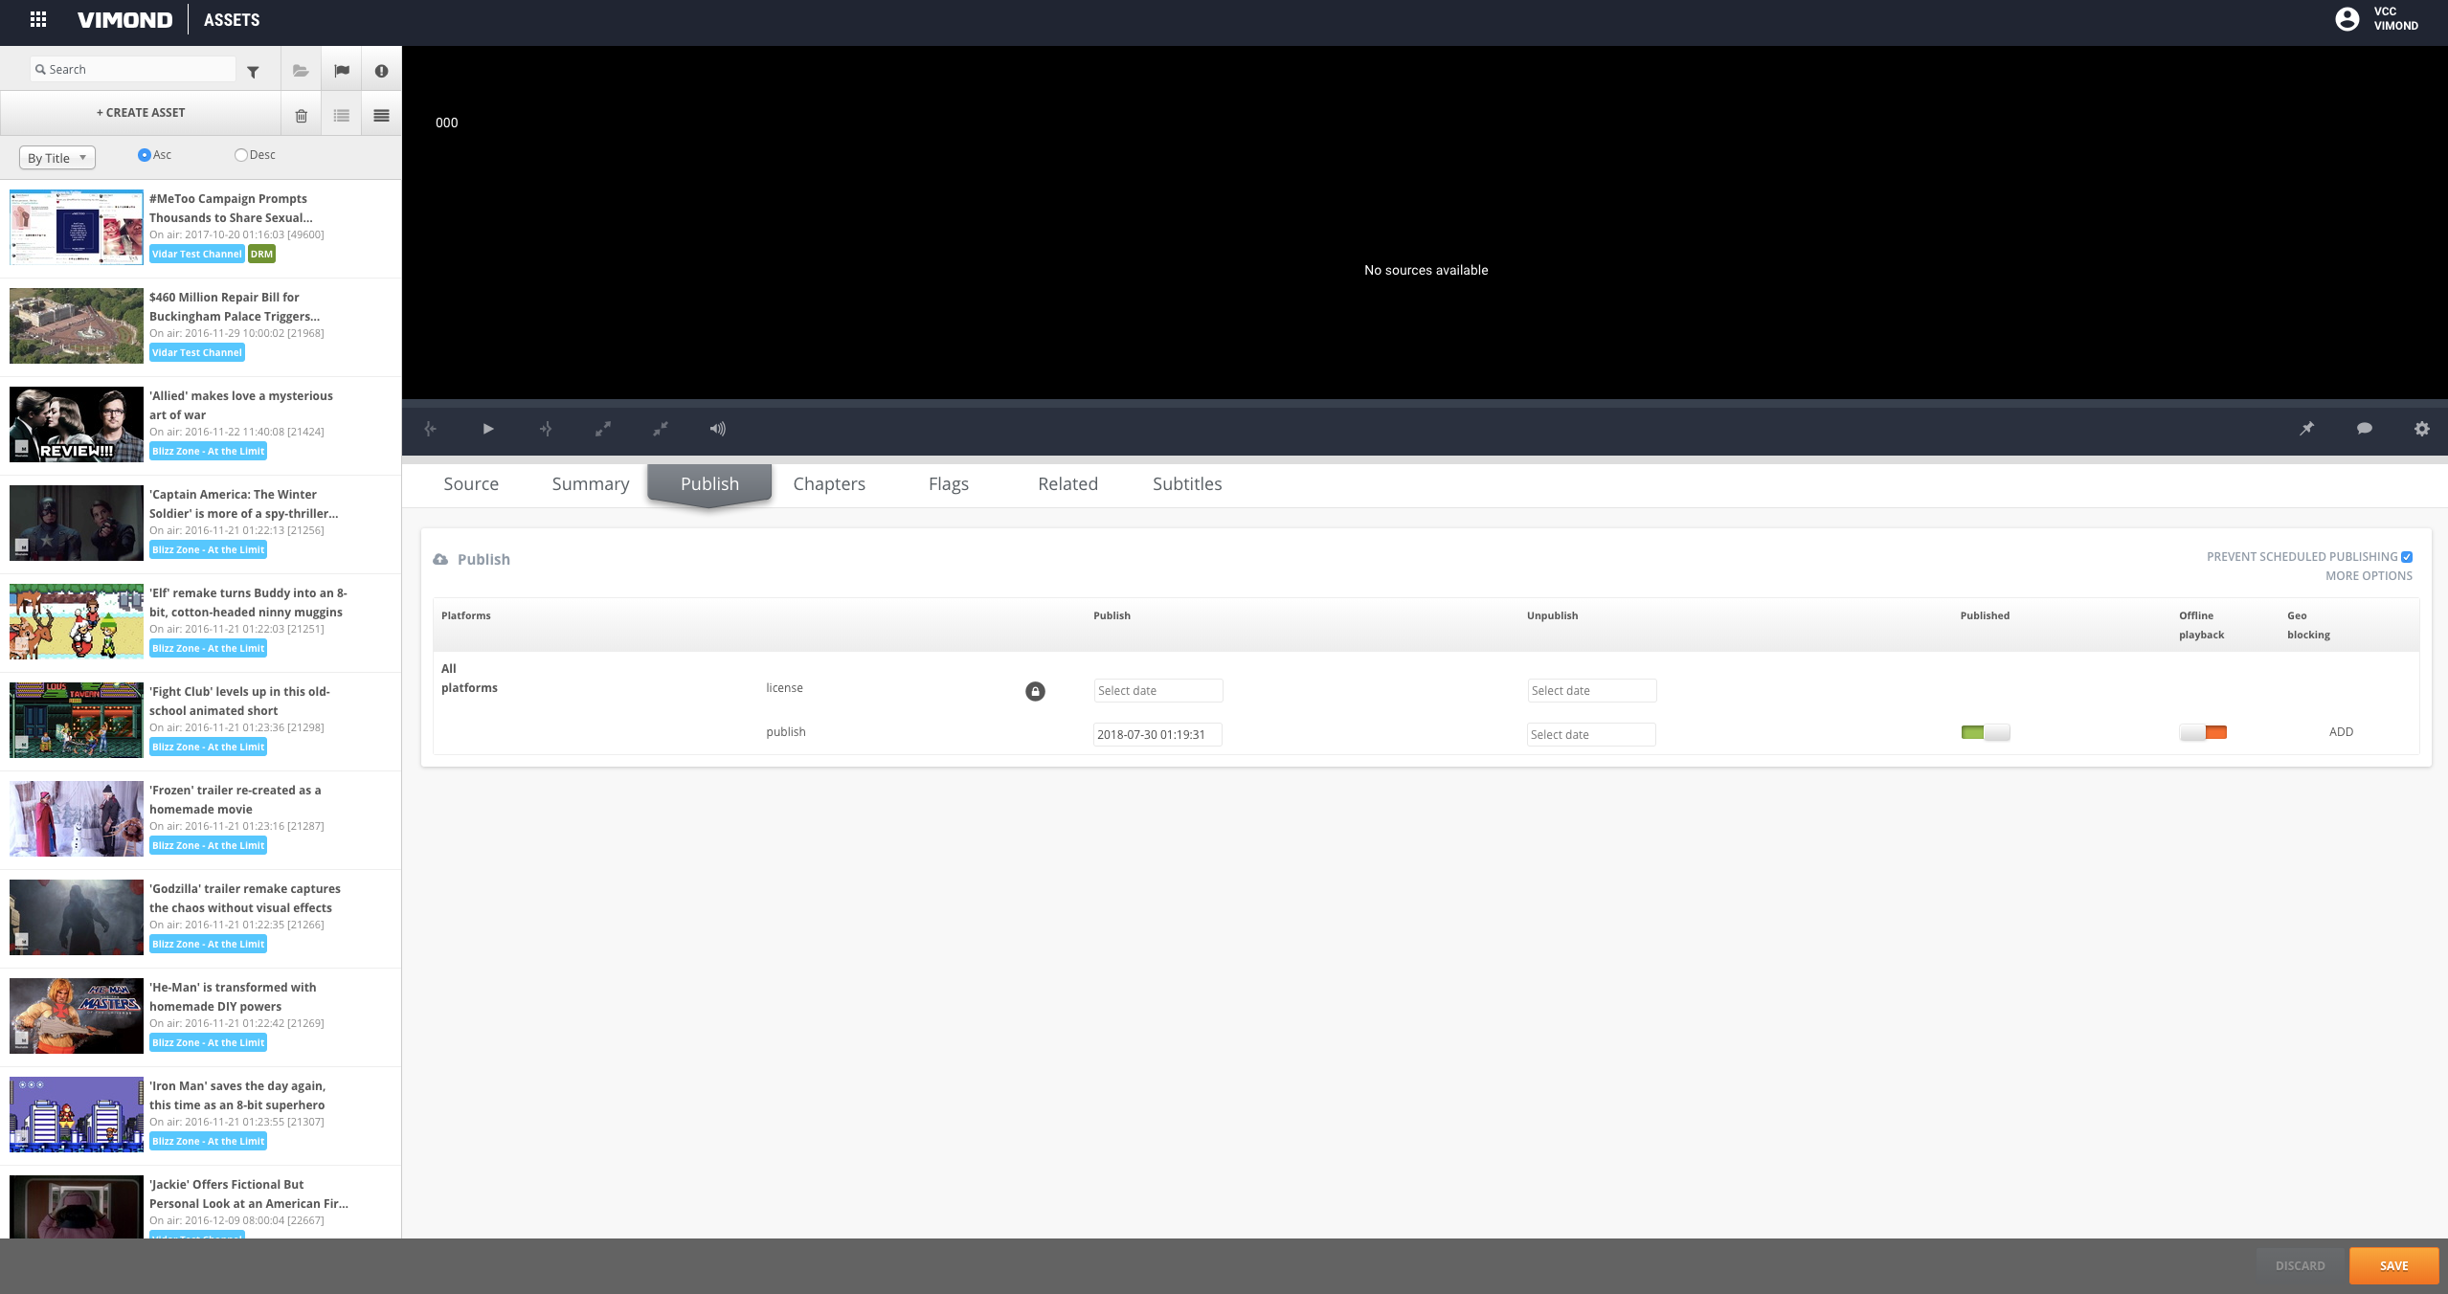The width and height of the screenshot is (2448, 1294).
Task: Open the folder icon in the sidebar toolbar
Action: (x=301, y=71)
